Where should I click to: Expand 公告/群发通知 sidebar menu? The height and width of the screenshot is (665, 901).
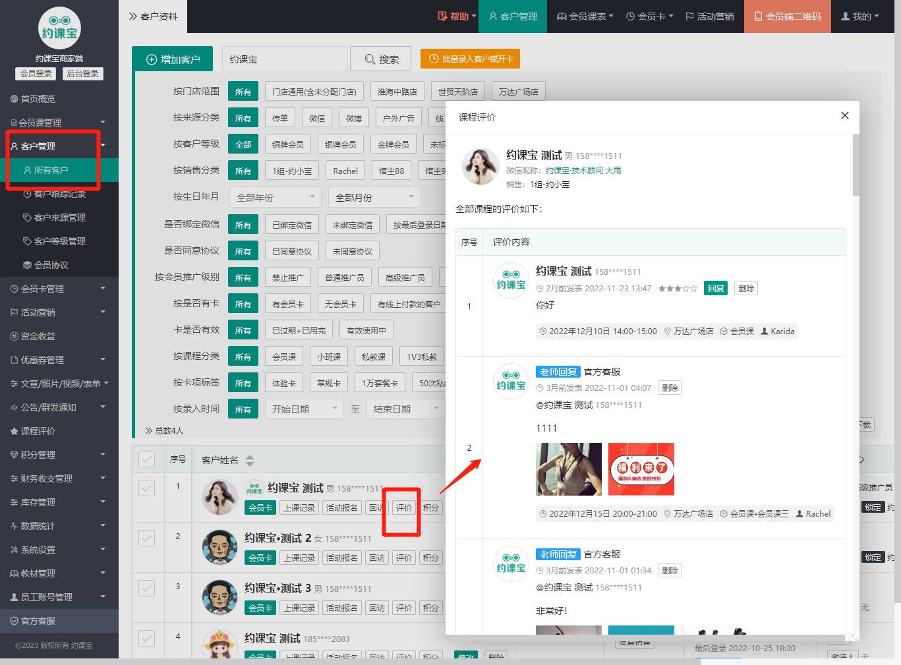coord(59,407)
